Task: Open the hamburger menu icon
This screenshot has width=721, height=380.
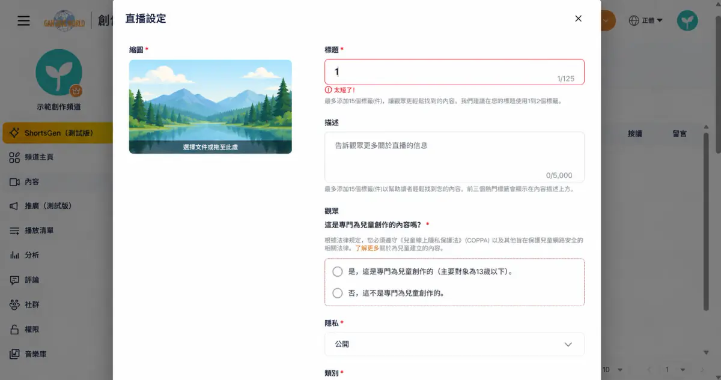Action: click(x=23, y=21)
